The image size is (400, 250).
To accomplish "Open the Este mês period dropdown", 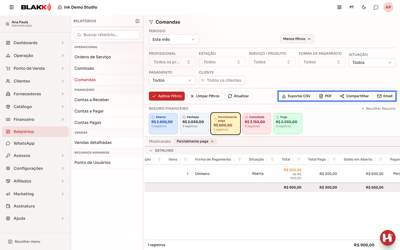I will pos(174,39).
